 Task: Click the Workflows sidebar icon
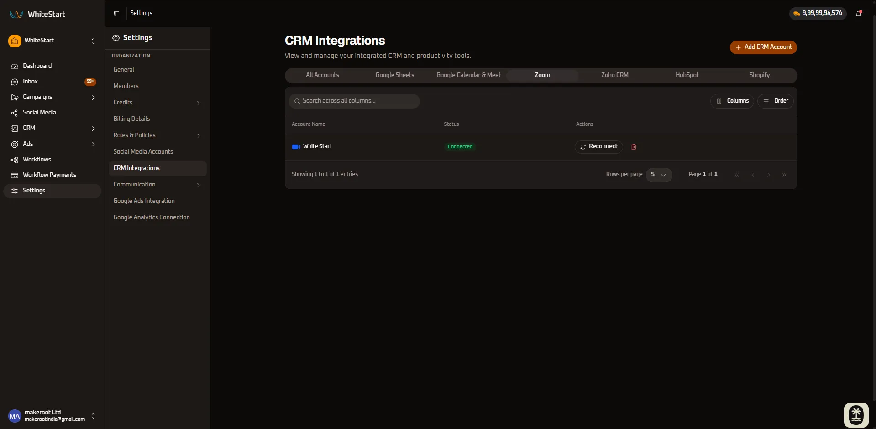point(15,160)
